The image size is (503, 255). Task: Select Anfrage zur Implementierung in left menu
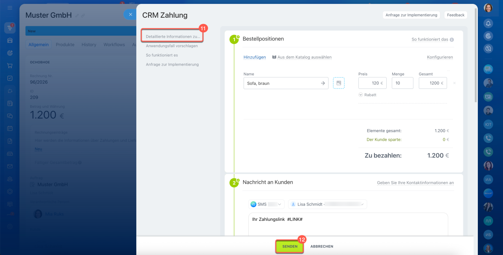click(x=172, y=64)
